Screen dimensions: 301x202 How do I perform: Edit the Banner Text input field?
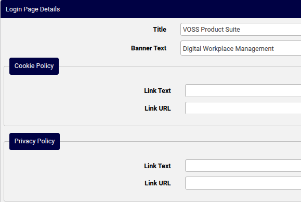[x=241, y=48]
